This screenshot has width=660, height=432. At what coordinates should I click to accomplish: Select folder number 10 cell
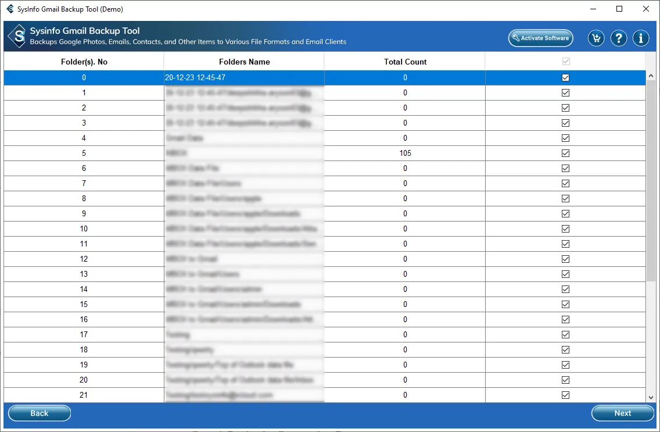click(84, 229)
